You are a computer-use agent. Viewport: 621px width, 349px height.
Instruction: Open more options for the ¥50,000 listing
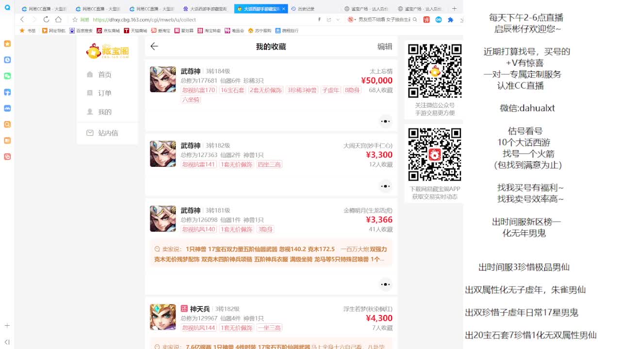(x=385, y=121)
